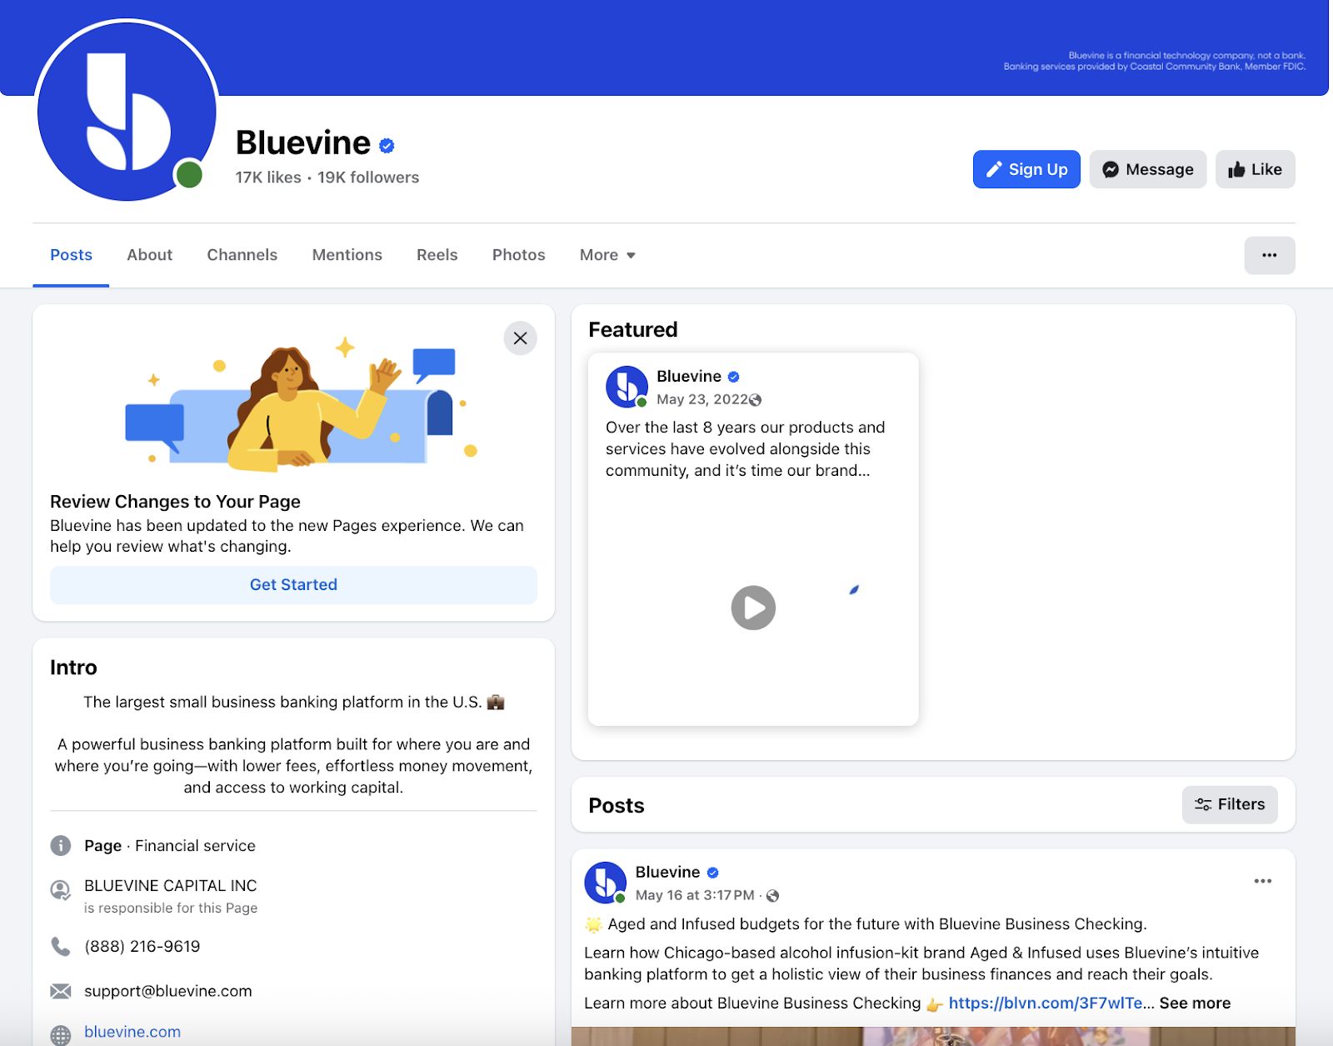The width and height of the screenshot is (1333, 1046).
Task: Open Filters for posts
Action: click(1229, 804)
